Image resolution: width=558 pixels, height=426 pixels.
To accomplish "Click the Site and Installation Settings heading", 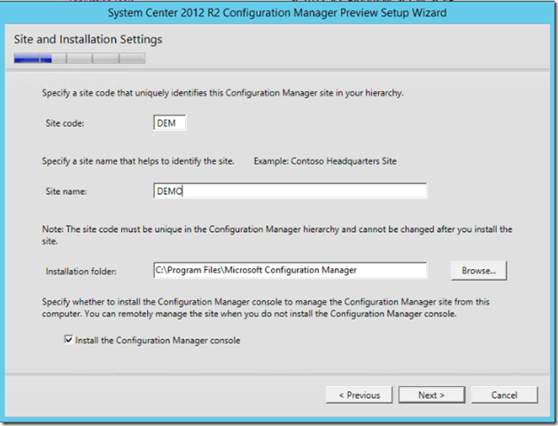I will pos(88,40).
